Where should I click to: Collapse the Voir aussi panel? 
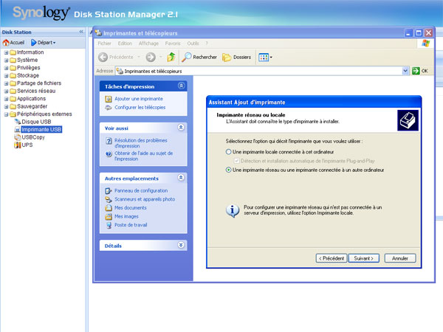181,128
